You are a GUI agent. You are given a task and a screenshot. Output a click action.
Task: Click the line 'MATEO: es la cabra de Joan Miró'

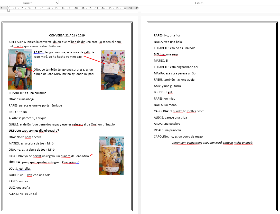tap(31, 143)
